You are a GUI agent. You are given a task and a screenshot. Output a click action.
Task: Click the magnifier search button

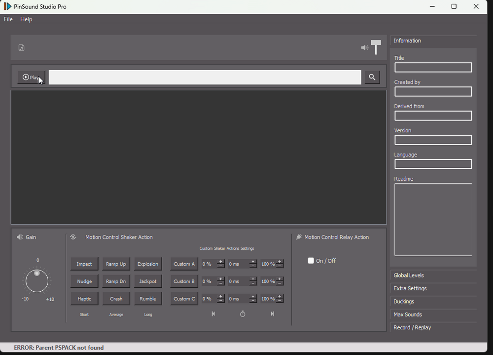[372, 77]
